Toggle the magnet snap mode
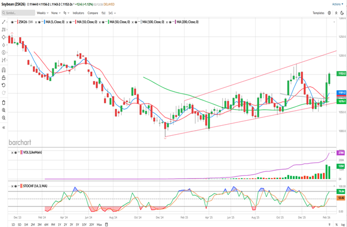Viewport: 347px width, 227px height. click(3, 70)
